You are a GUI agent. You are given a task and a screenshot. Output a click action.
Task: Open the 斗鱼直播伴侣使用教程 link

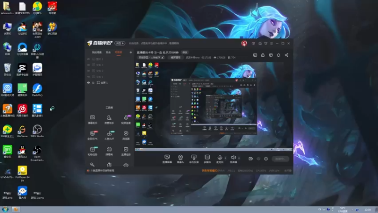click(102, 170)
